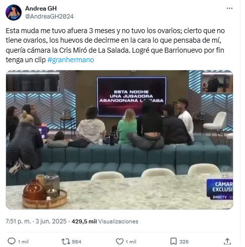The height and width of the screenshot is (247, 245).
Task: Click the Cámara Exclusiva DirecTV badge
Action: click(x=220, y=189)
